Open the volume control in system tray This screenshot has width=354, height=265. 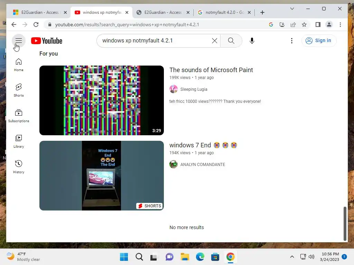point(311,257)
